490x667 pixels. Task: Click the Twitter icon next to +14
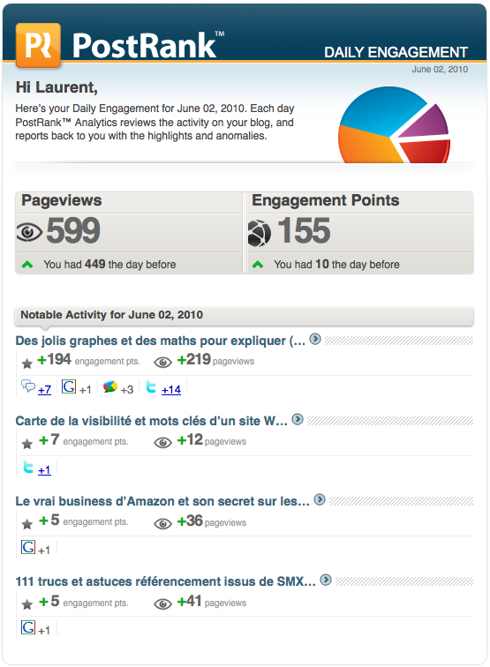coord(151,386)
